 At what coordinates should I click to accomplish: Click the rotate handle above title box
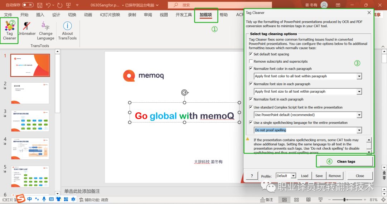tap(185, 92)
